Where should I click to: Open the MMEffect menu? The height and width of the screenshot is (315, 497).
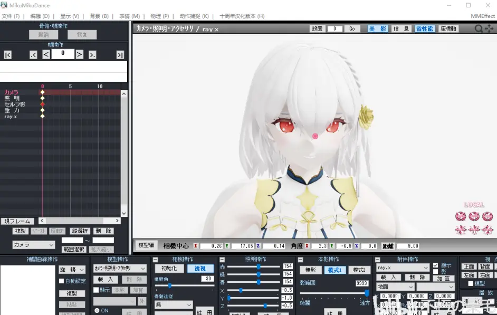[482, 16]
